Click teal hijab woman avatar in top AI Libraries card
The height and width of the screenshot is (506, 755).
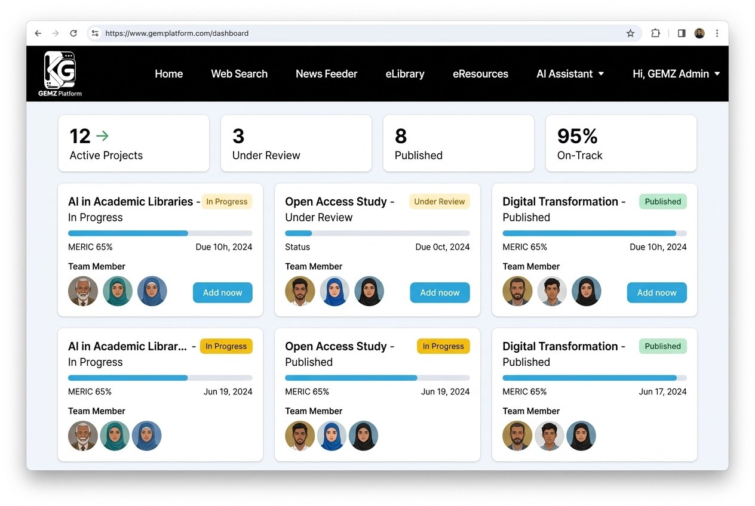pos(118,291)
